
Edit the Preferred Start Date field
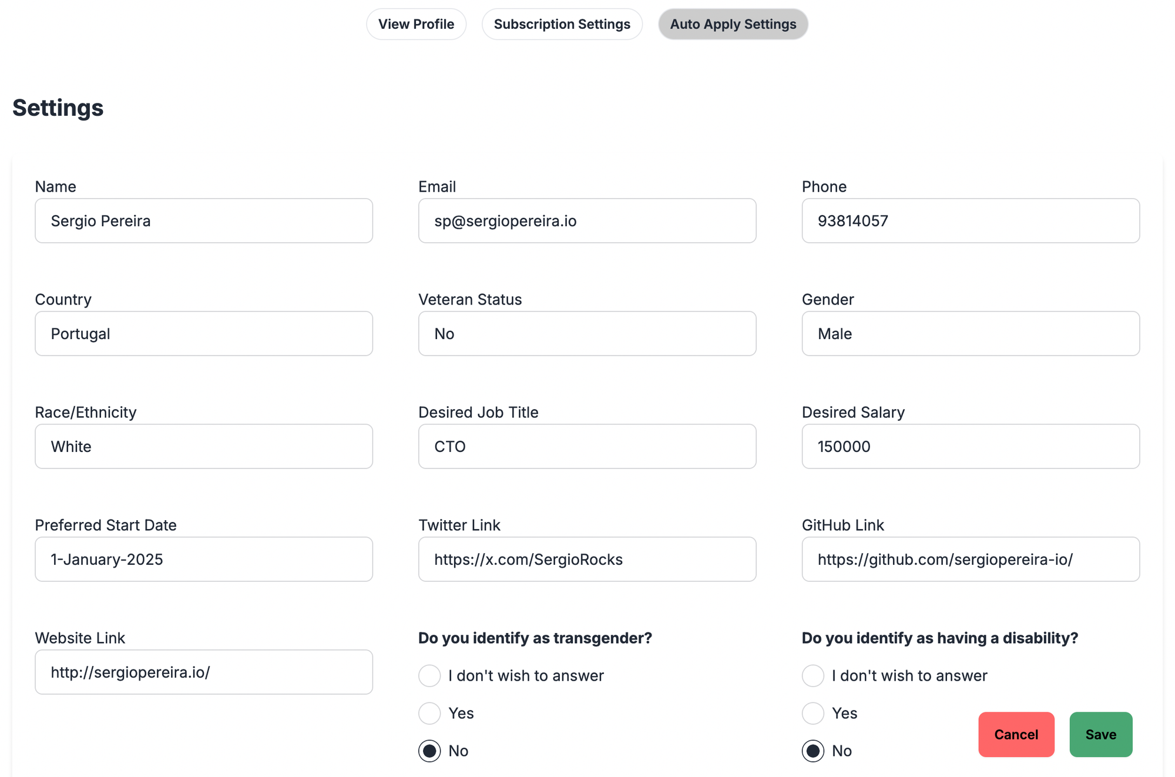pos(204,560)
